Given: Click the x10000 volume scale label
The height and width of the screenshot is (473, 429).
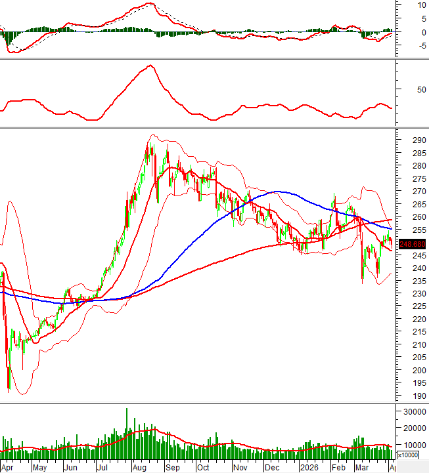Looking at the screenshot, I should point(407,455).
